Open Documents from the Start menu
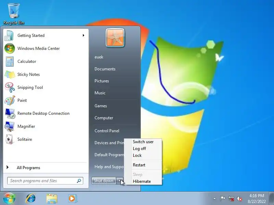Image resolution: width=274 pixels, height=205 pixels. (105, 69)
